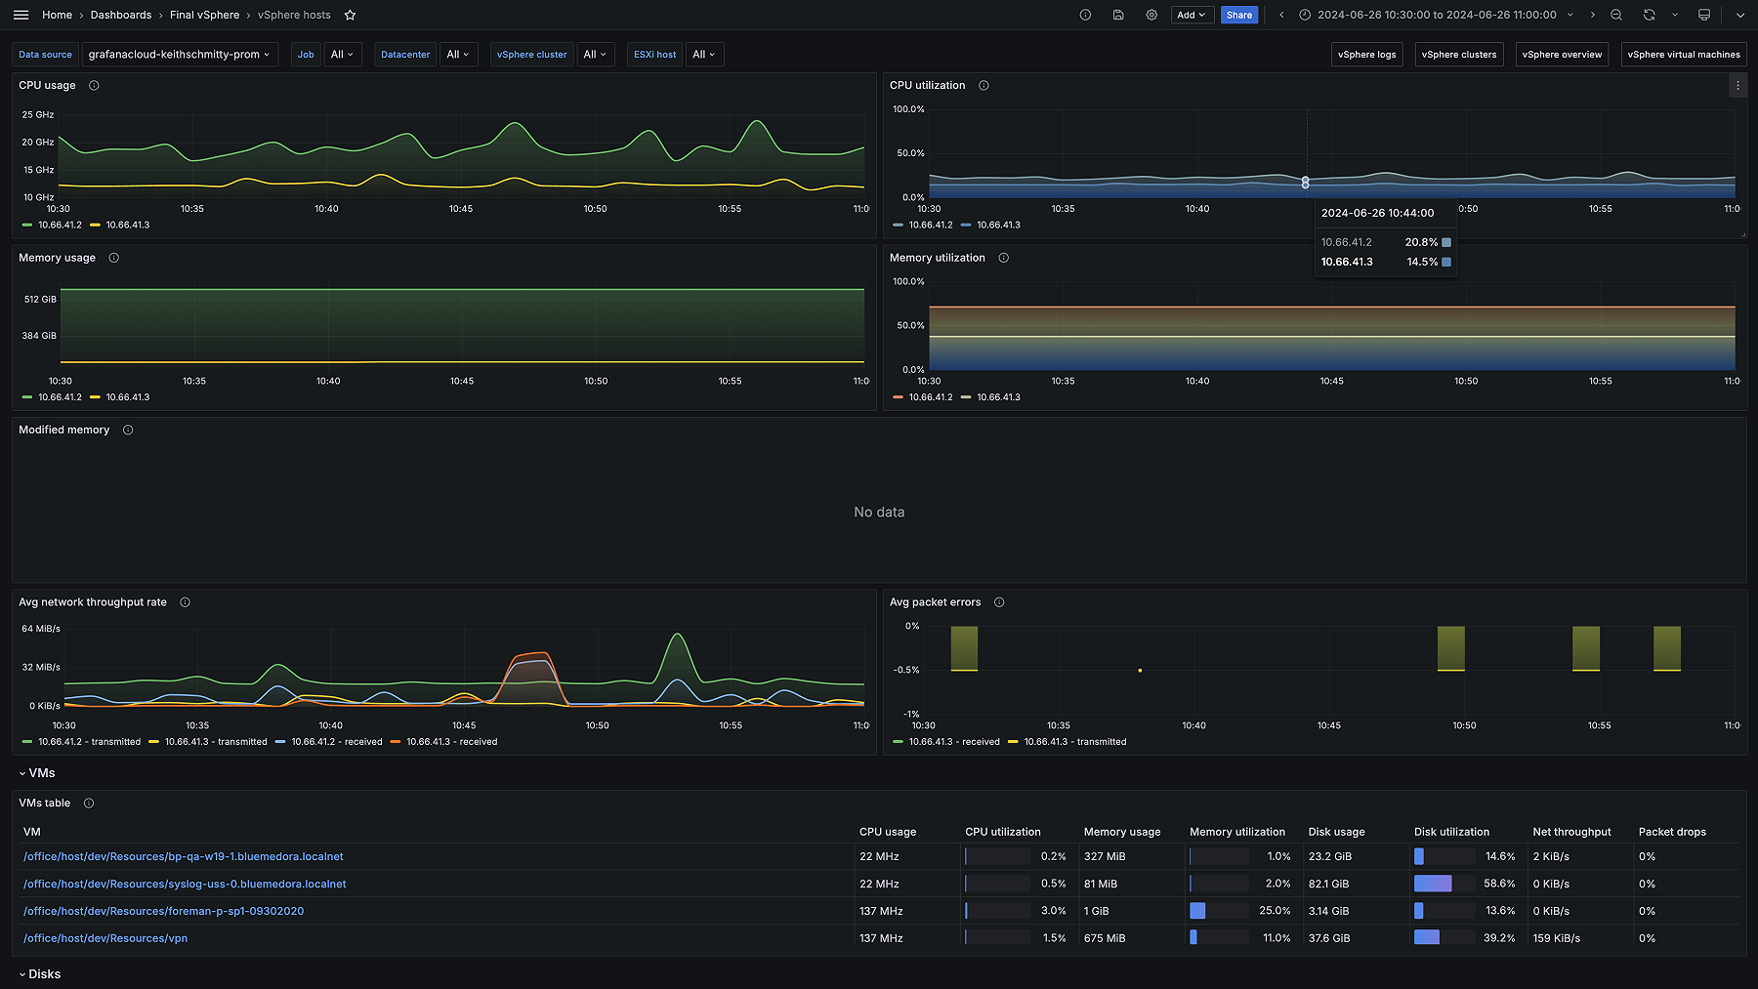Viewport: 1758px width, 989px height.
Task: Toggle 10.66.41.2 in Memory utilization legend
Action: coord(930,397)
